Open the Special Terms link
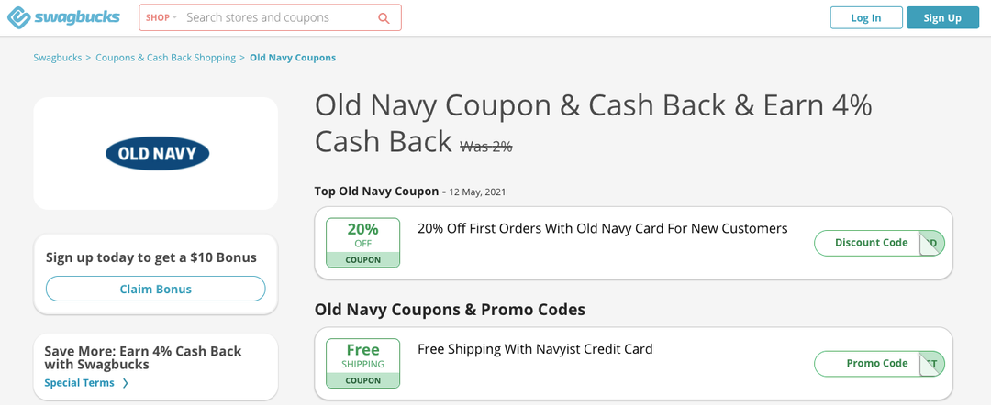This screenshot has height=405, width=991. tap(79, 383)
